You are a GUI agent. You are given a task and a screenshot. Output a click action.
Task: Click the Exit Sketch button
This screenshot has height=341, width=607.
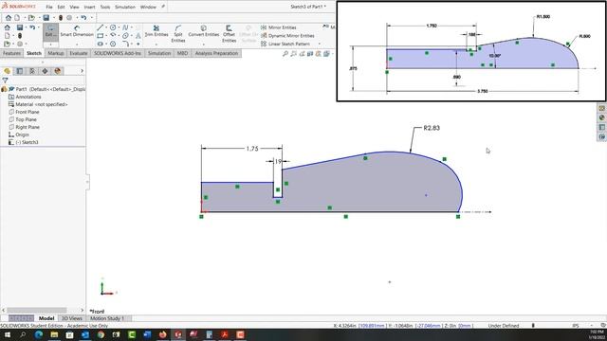tap(50, 31)
